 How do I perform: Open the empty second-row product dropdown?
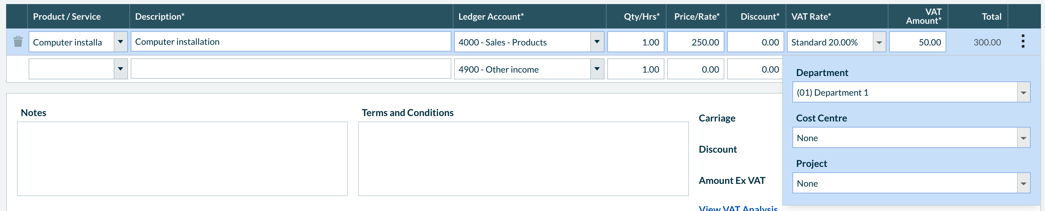pyautogui.click(x=120, y=69)
